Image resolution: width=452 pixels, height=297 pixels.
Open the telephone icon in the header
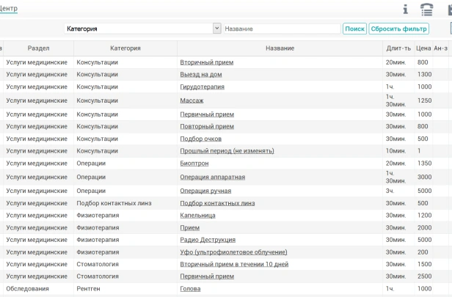(x=426, y=9)
